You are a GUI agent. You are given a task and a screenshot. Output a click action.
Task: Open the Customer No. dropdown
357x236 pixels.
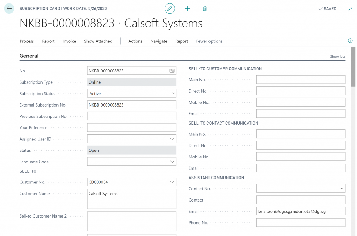tap(172, 182)
